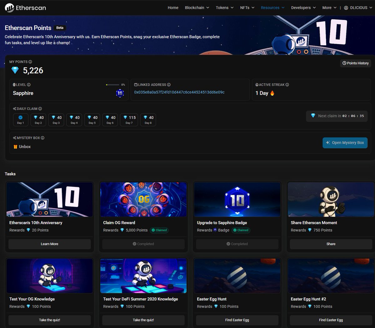This screenshot has width=375, height=328.
Task: Expand the Developers dropdown menu
Action: click(x=303, y=7)
